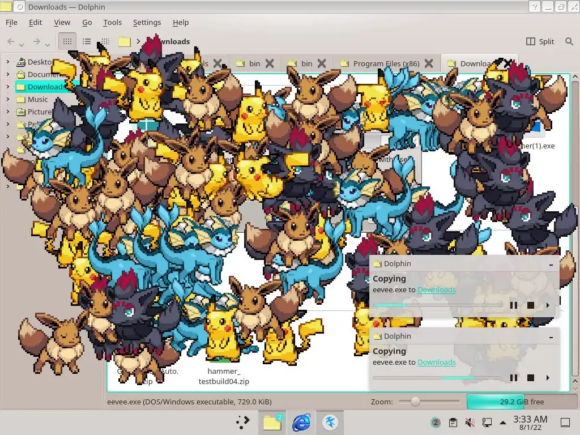The image size is (580, 435).
Task: Click the breadcrumb chevron before Downloads
Action: (x=138, y=41)
